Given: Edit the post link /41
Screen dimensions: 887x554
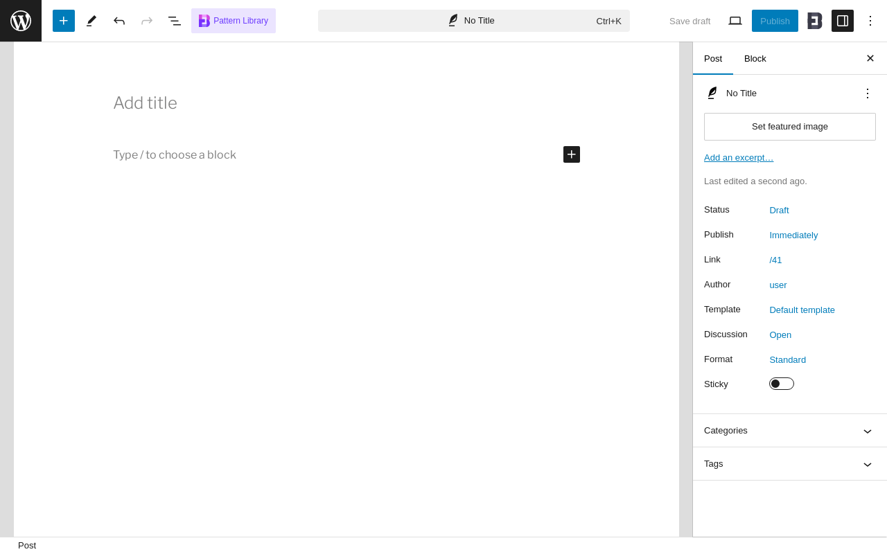Looking at the screenshot, I should click(x=775, y=260).
